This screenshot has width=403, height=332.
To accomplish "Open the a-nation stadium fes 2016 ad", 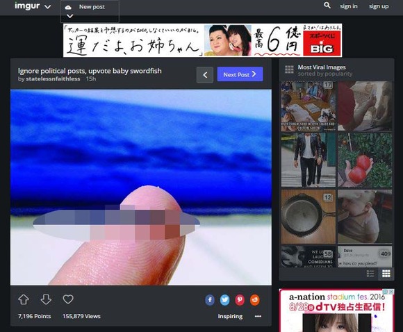I will click(x=336, y=310).
